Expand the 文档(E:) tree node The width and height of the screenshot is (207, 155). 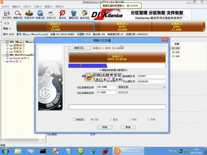(7, 52)
